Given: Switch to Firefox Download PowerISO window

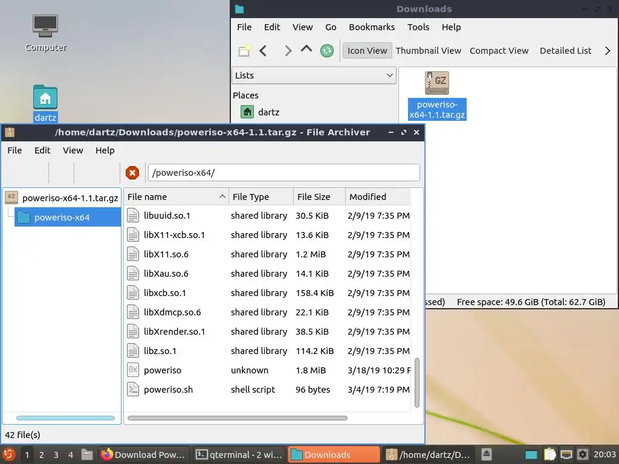Looking at the screenshot, I should coord(143,454).
